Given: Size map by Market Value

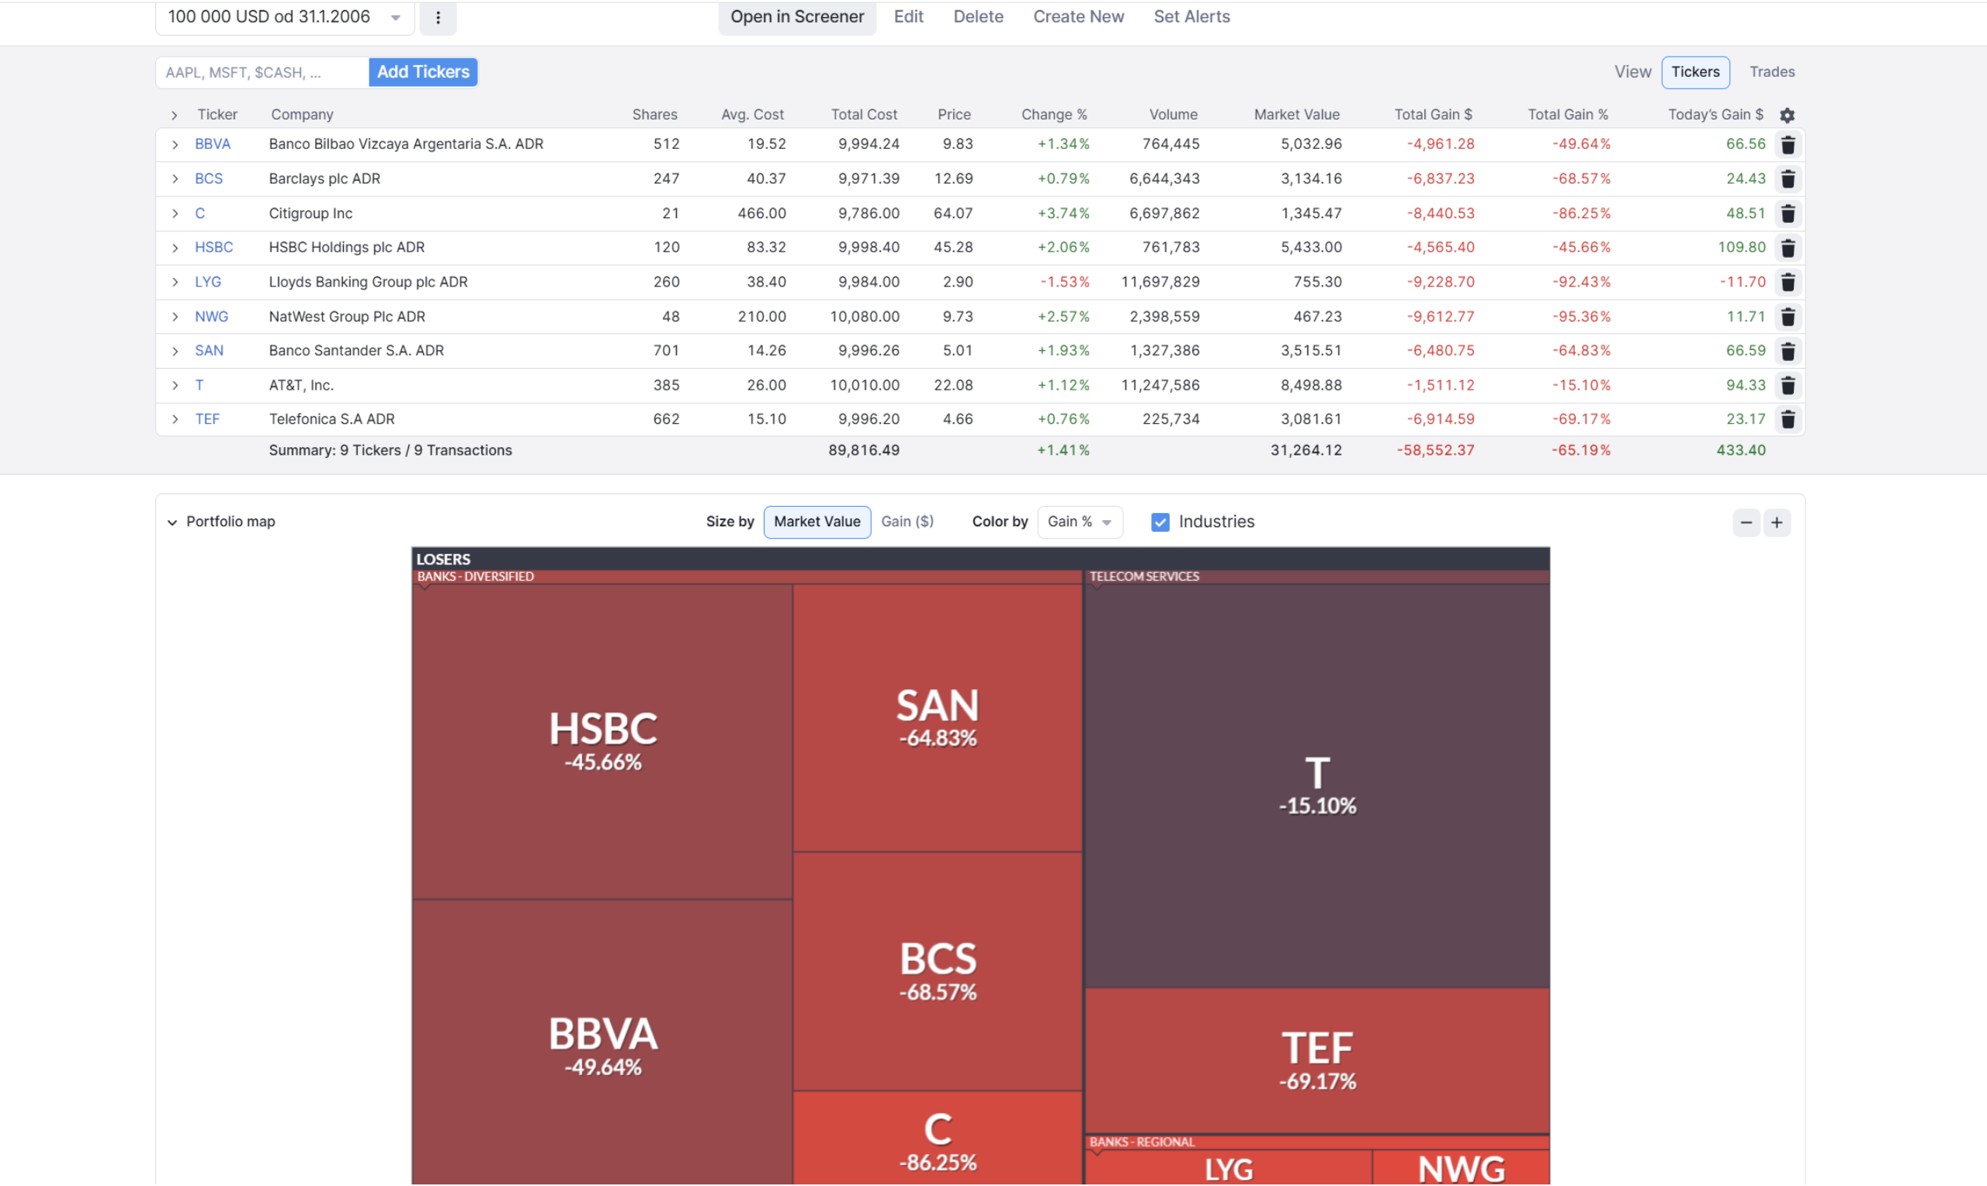Looking at the screenshot, I should pyautogui.click(x=817, y=522).
